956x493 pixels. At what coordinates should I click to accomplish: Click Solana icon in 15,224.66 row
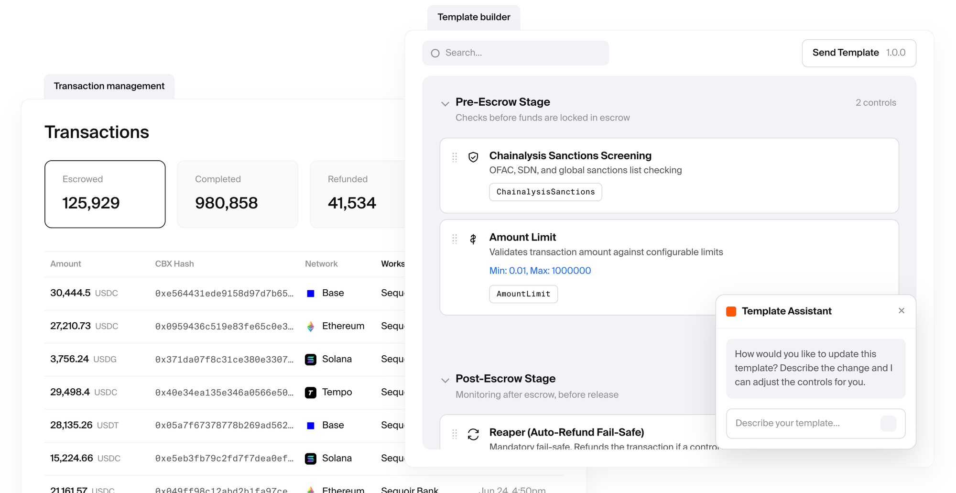[311, 459]
